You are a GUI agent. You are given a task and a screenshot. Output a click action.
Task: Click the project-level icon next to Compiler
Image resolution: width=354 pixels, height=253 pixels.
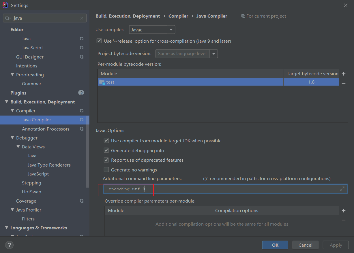(x=82, y=111)
